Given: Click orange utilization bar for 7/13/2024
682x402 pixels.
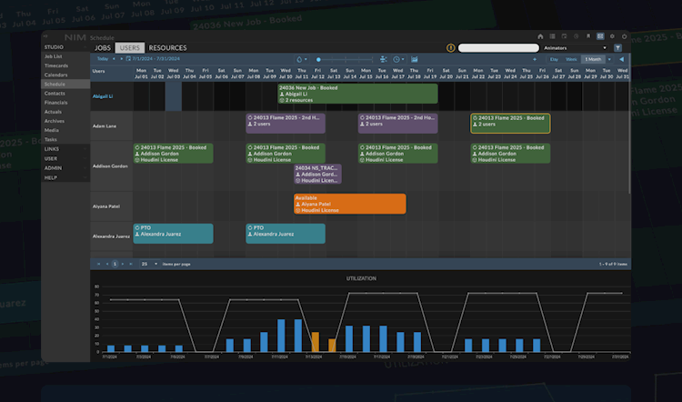Looking at the screenshot, I should point(316,342).
